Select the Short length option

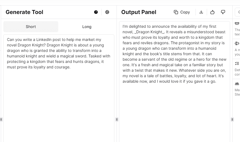(31, 27)
